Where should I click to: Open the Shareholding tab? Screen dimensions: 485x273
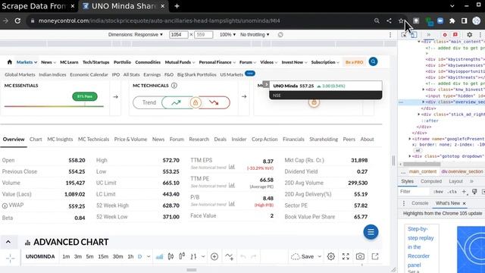tap(324, 140)
